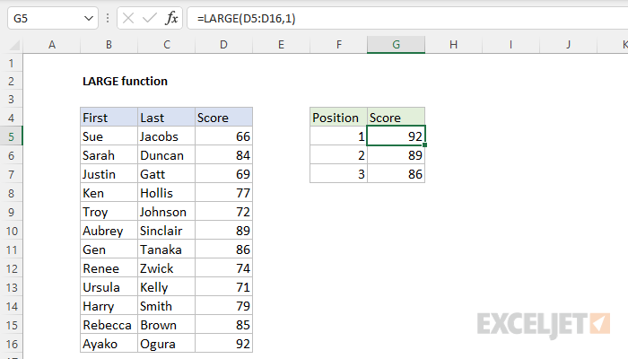This screenshot has width=628, height=359.
Task: Click the Enter checkmark formula button
Action: pos(150,19)
